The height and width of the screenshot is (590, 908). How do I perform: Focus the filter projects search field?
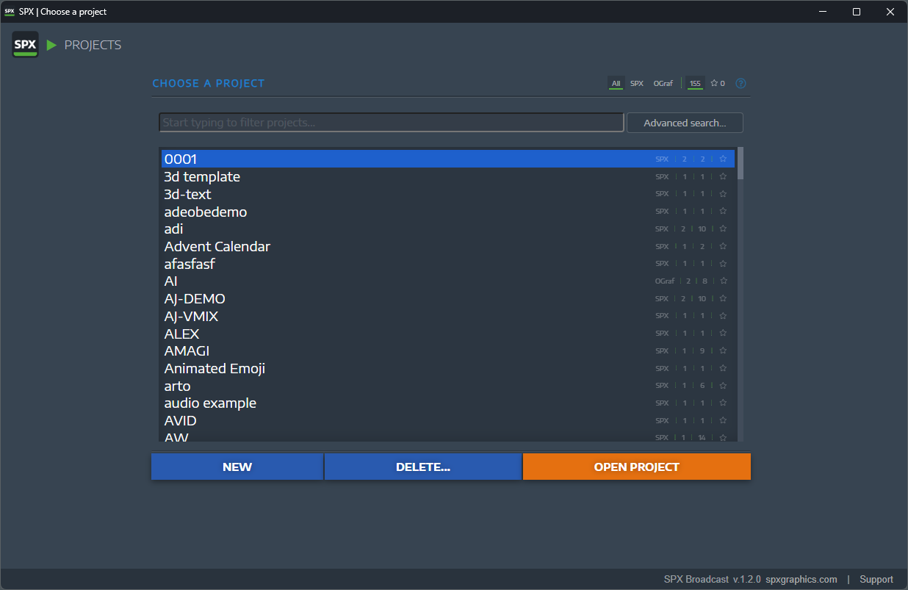(392, 123)
